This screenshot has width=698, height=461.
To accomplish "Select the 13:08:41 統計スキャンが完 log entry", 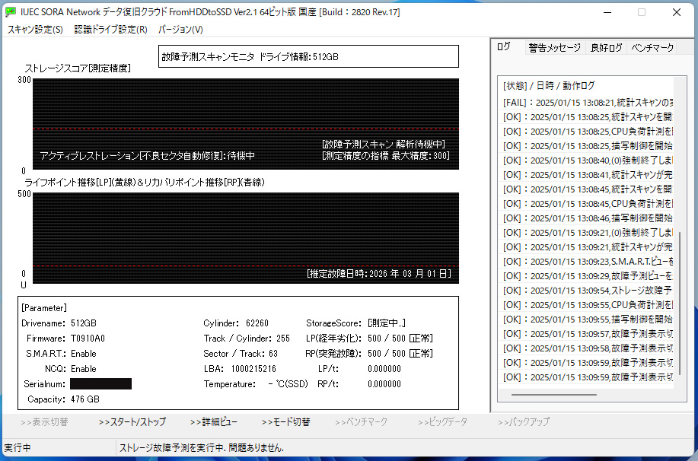I will tap(588, 175).
